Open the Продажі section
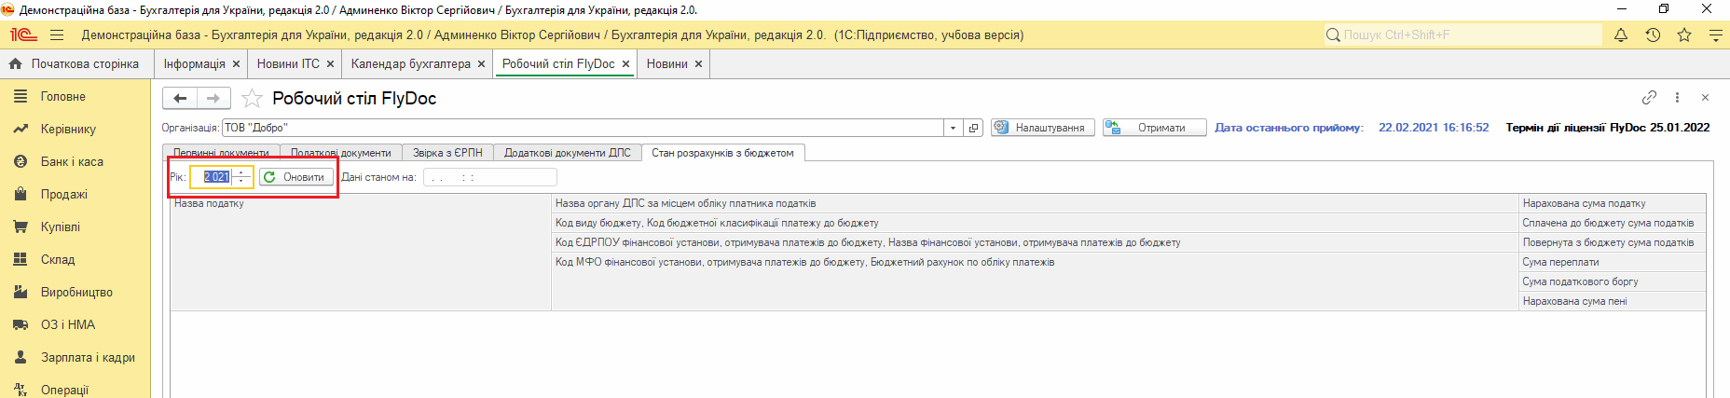Image resolution: width=1730 pixels, height=398 pixels. (76, 195)
